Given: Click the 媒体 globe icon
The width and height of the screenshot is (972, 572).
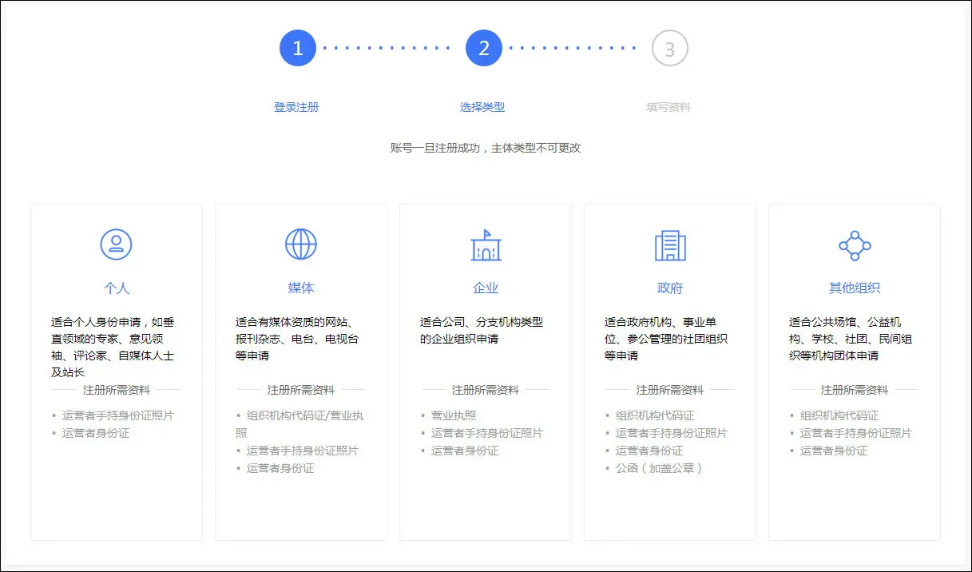Looking at the screenshot, I should (x=301, y=244).
